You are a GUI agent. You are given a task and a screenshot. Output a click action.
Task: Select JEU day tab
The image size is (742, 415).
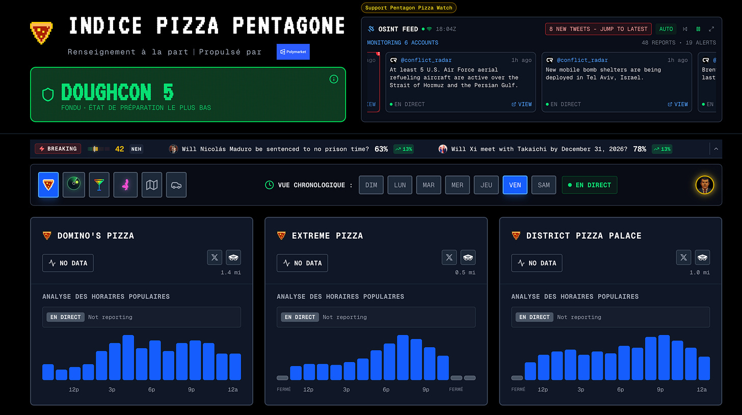(x=486, y=185)
